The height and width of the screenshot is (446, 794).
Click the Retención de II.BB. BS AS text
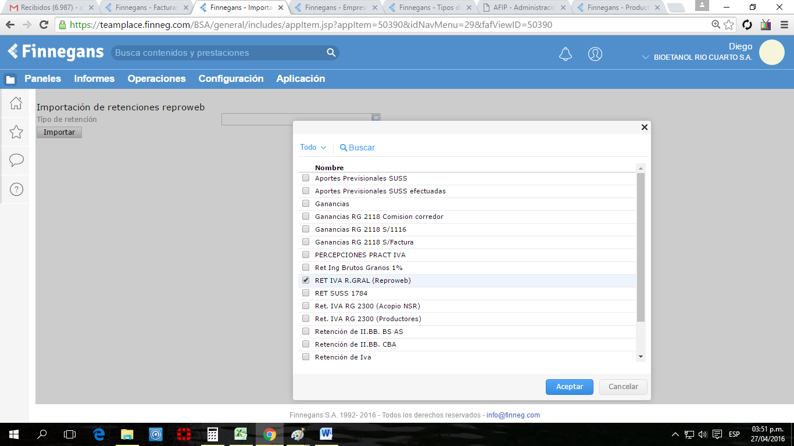pos(359,332)
